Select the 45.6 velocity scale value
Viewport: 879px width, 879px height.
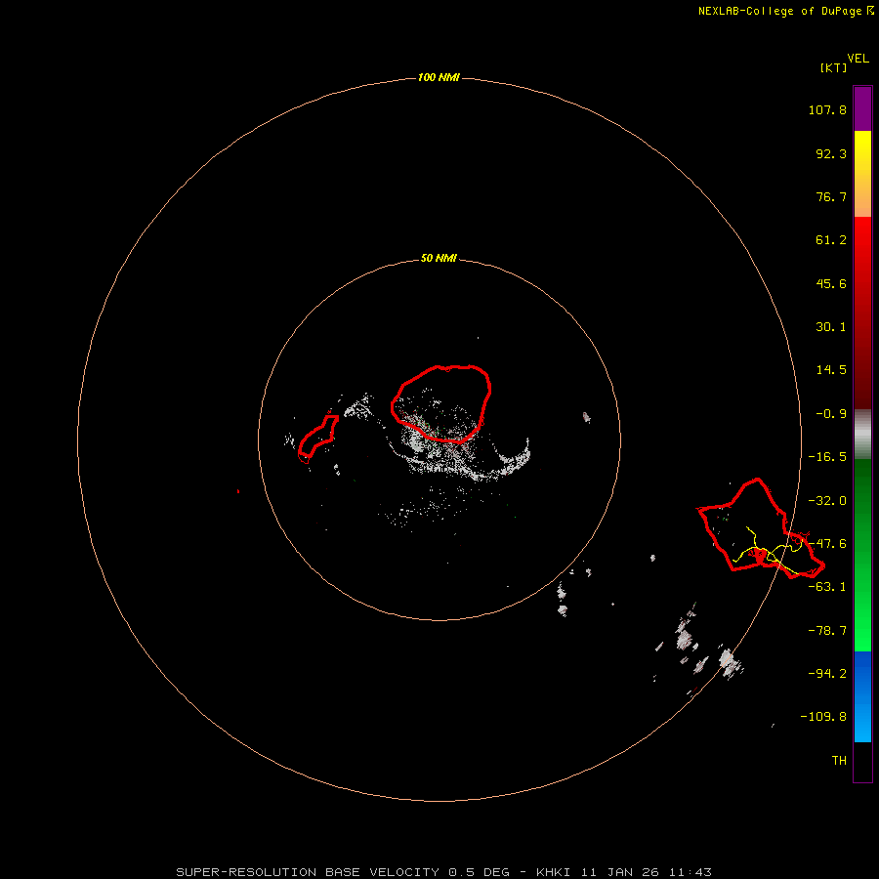tap(831, 283)
